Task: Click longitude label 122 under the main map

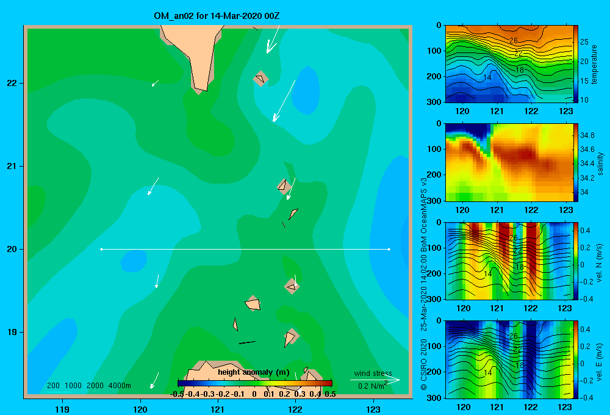Action: pyautogui.click(x=295, y=409)
